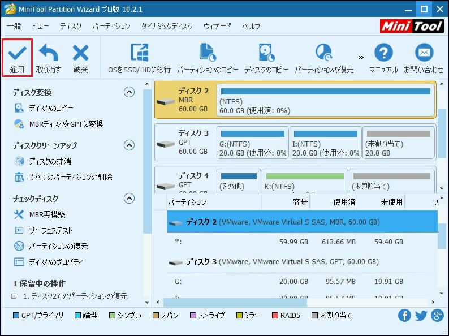Select the G:(NTFS) partition block

pyautogui.click(x=253, y=143)
